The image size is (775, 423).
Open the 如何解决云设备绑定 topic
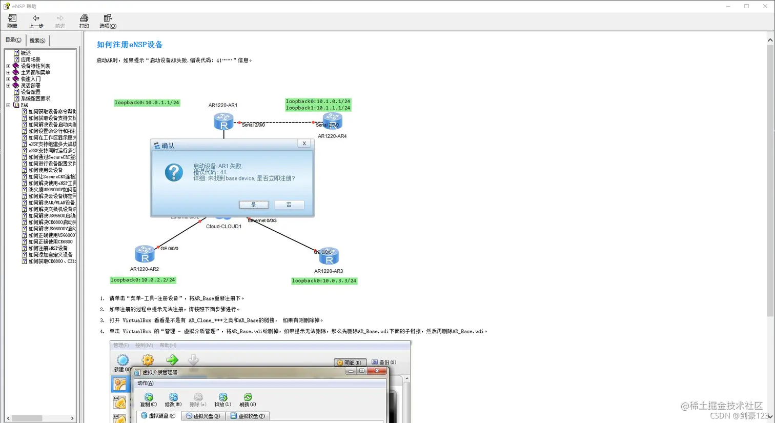[x=52, y=196]
